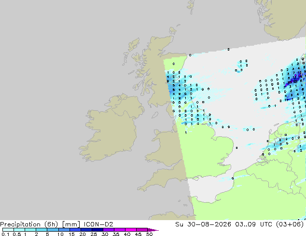
Task: Click the Norway landmass at top right
Action: [x=284, y=18]
